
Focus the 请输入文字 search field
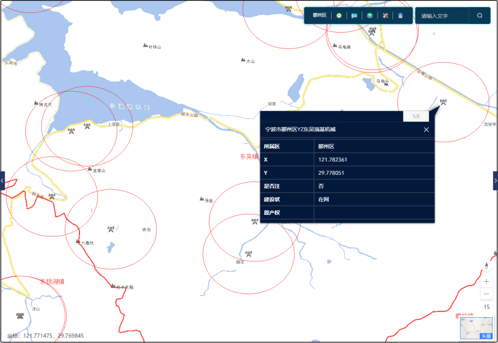(x=442, y=16)
